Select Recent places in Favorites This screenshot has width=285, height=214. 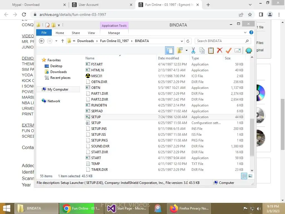[x=60, y=78]
